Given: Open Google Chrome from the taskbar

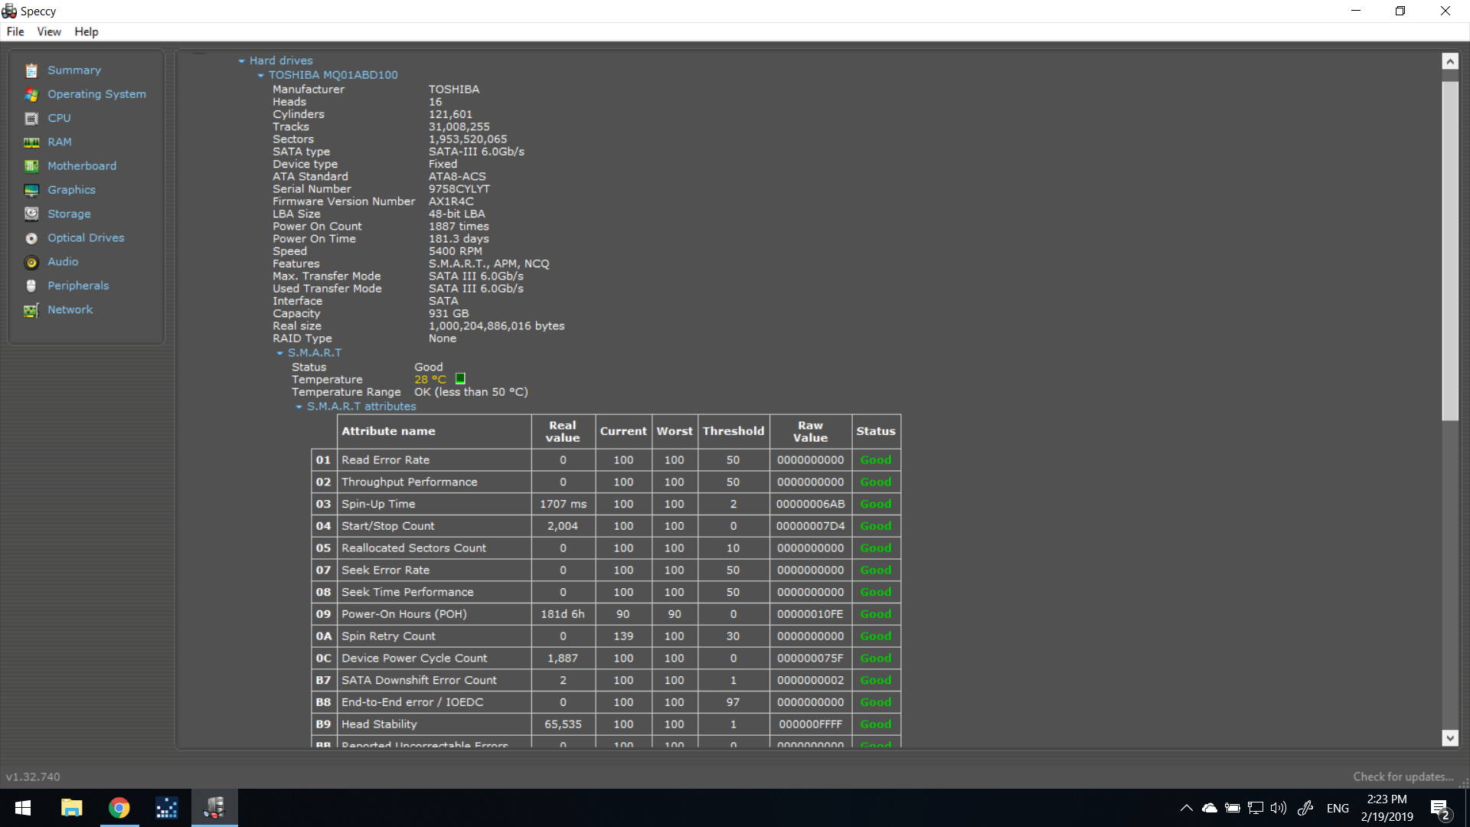Looking at the screenshot, I should tap(119, 808).
